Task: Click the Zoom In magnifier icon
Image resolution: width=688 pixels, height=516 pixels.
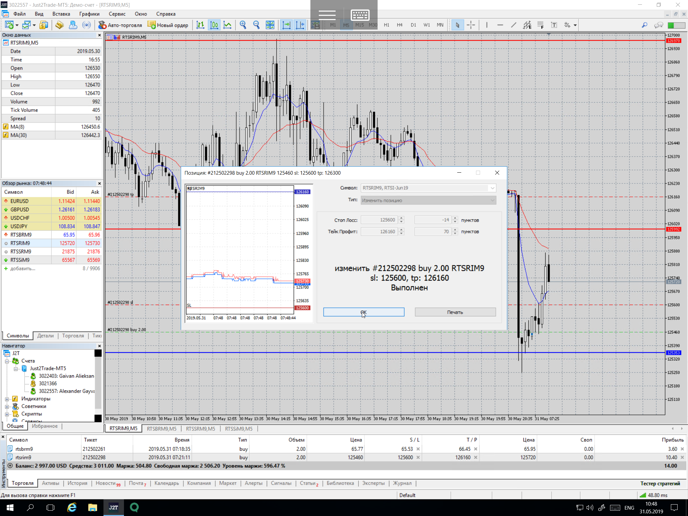Action: tap(243, 25)
